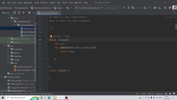Collapse the xml folder
177x100 pixels.
pos(8,63)
